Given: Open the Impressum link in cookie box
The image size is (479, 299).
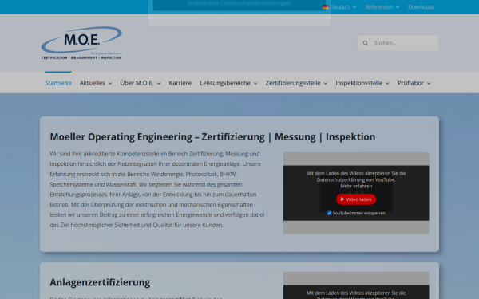Looking at the screenshot, I should (x=274, y=18).
